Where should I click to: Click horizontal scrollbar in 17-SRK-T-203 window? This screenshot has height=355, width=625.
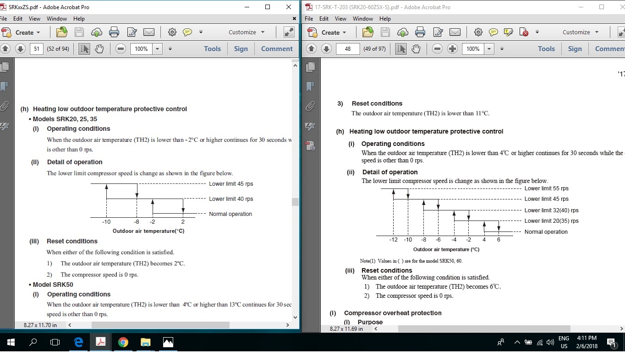coord(484,328)
